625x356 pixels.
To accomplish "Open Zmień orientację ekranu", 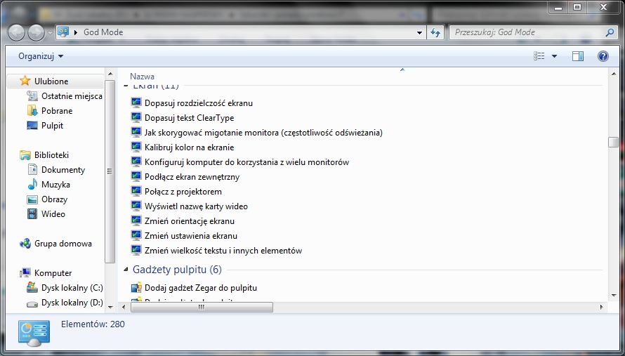I will tap(190, 221).
